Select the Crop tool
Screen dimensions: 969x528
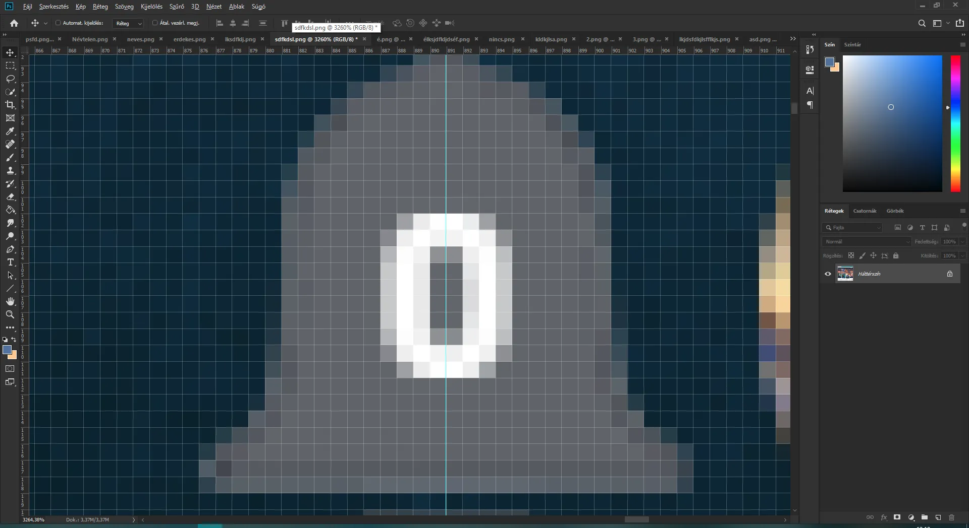10,105
